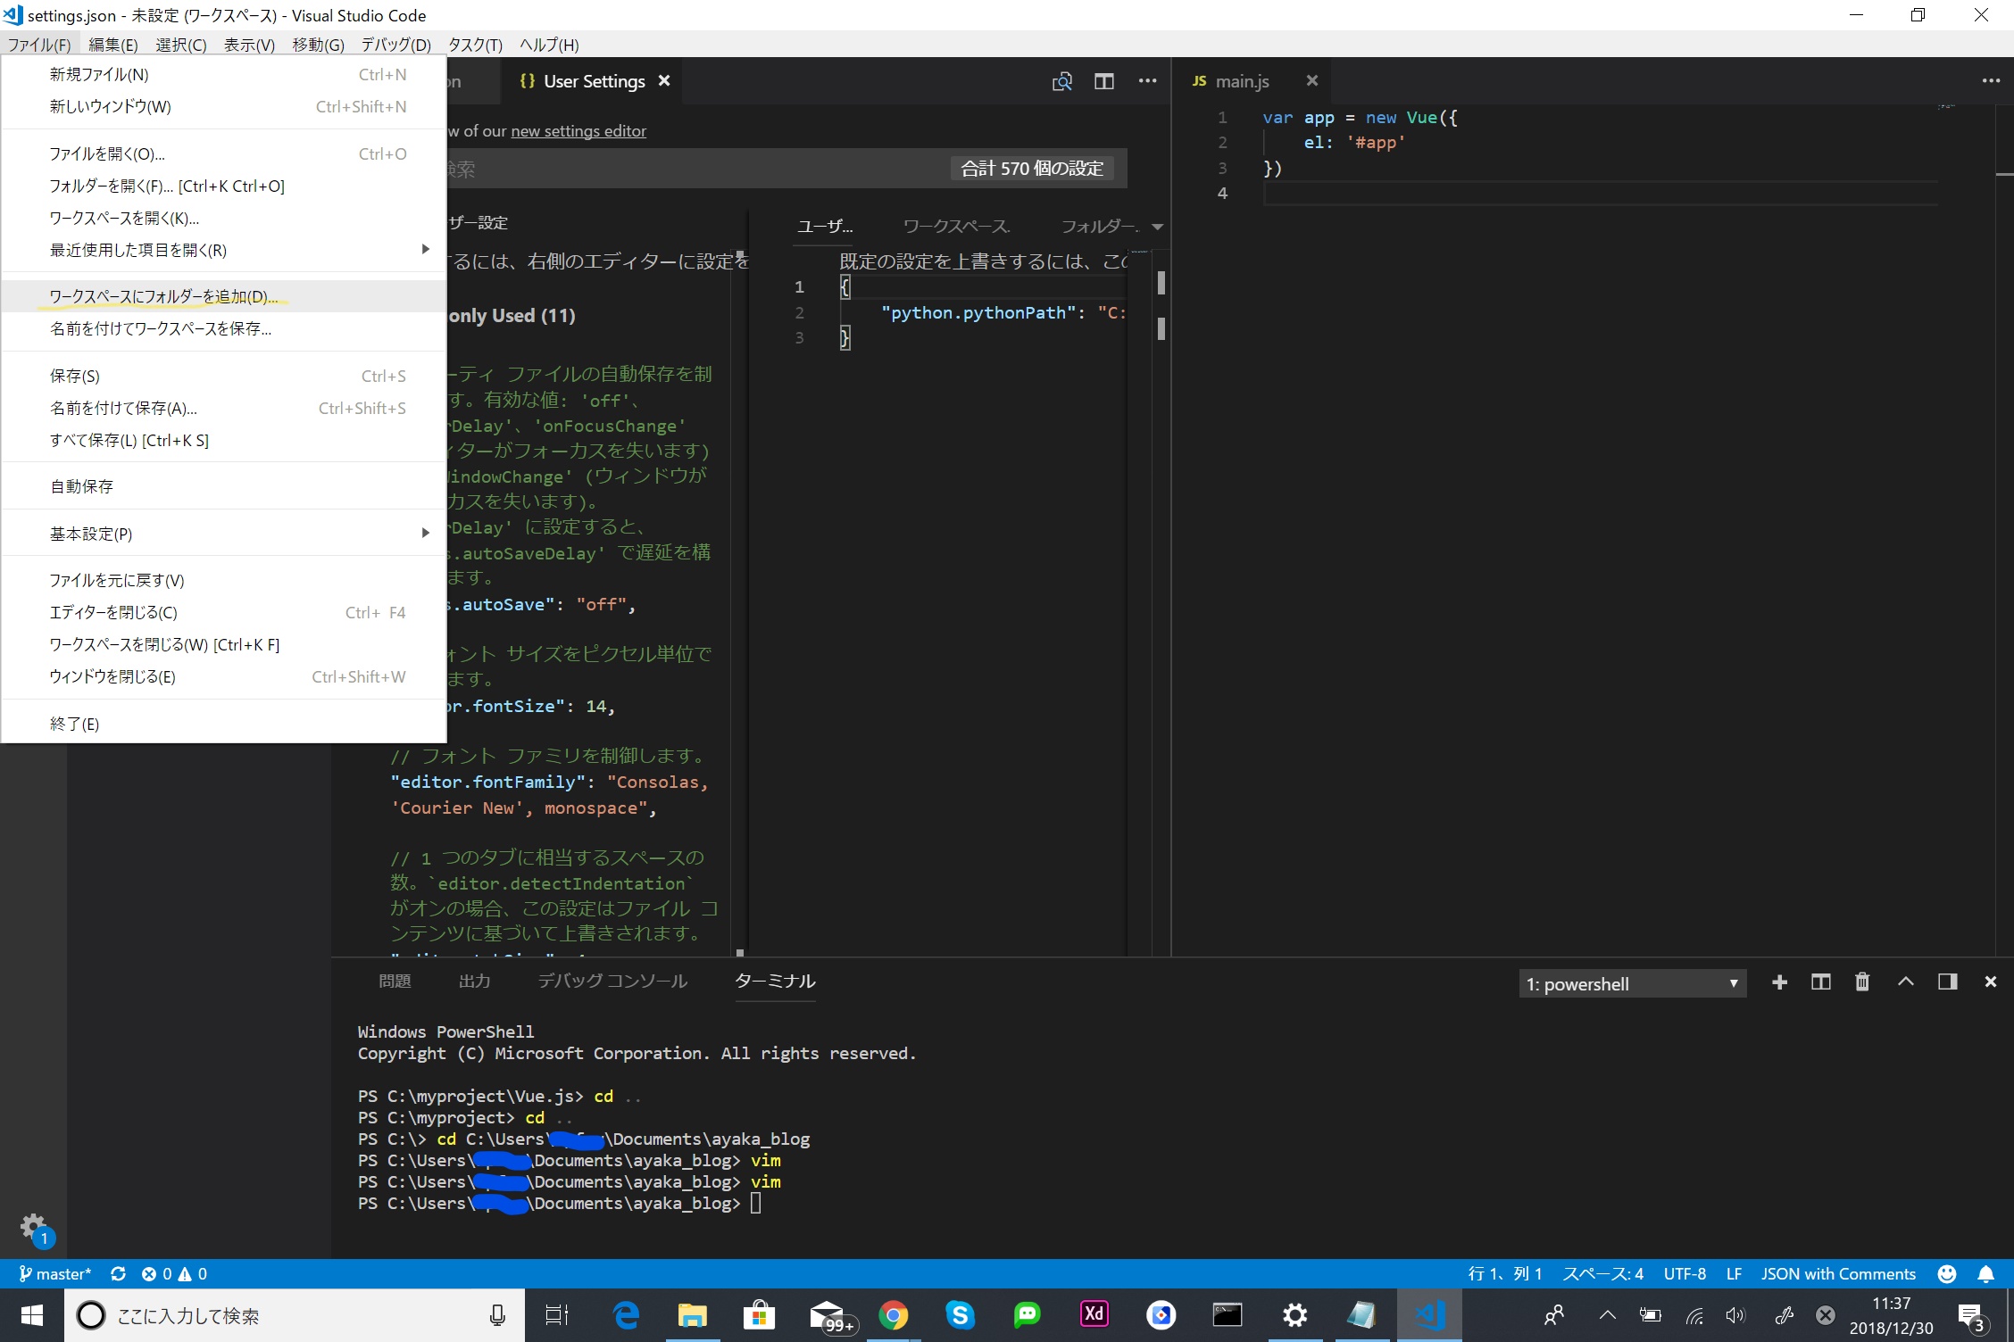Open the new settings editor link
This screenshot has width=2014, height=1342.
tap(578, 131)
